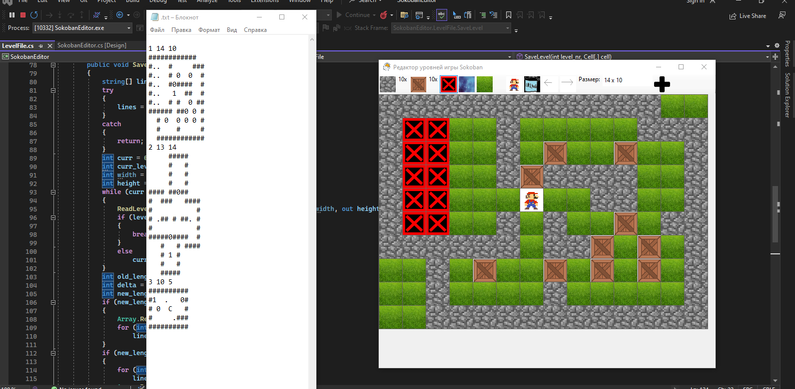Click the Continue debug button
Viewport: 795px width, 389px height.
click(354, 15)
